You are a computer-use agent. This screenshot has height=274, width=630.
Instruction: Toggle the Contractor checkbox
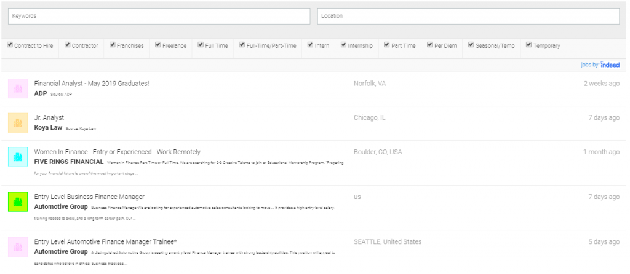point(68,45)
